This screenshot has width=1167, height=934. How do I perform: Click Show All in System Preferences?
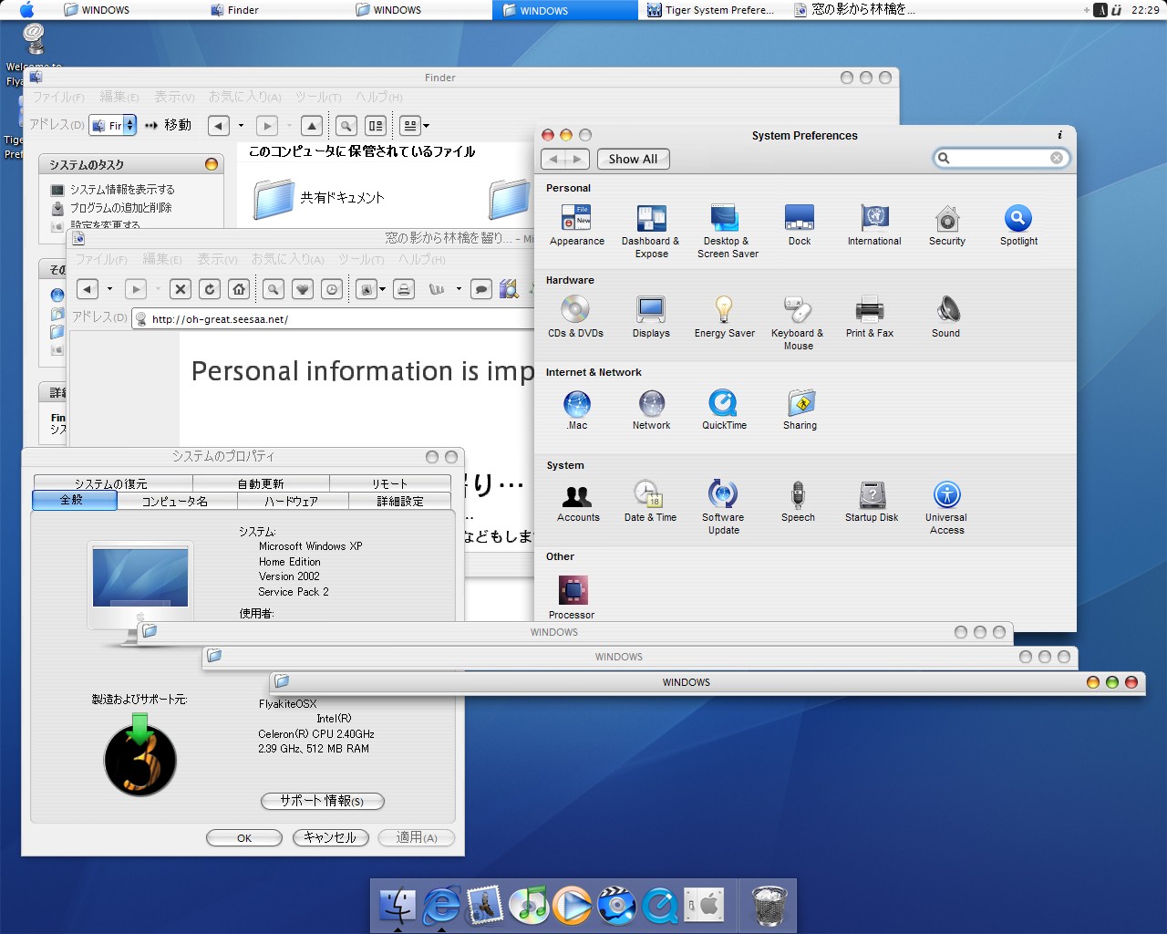point(633,159)
